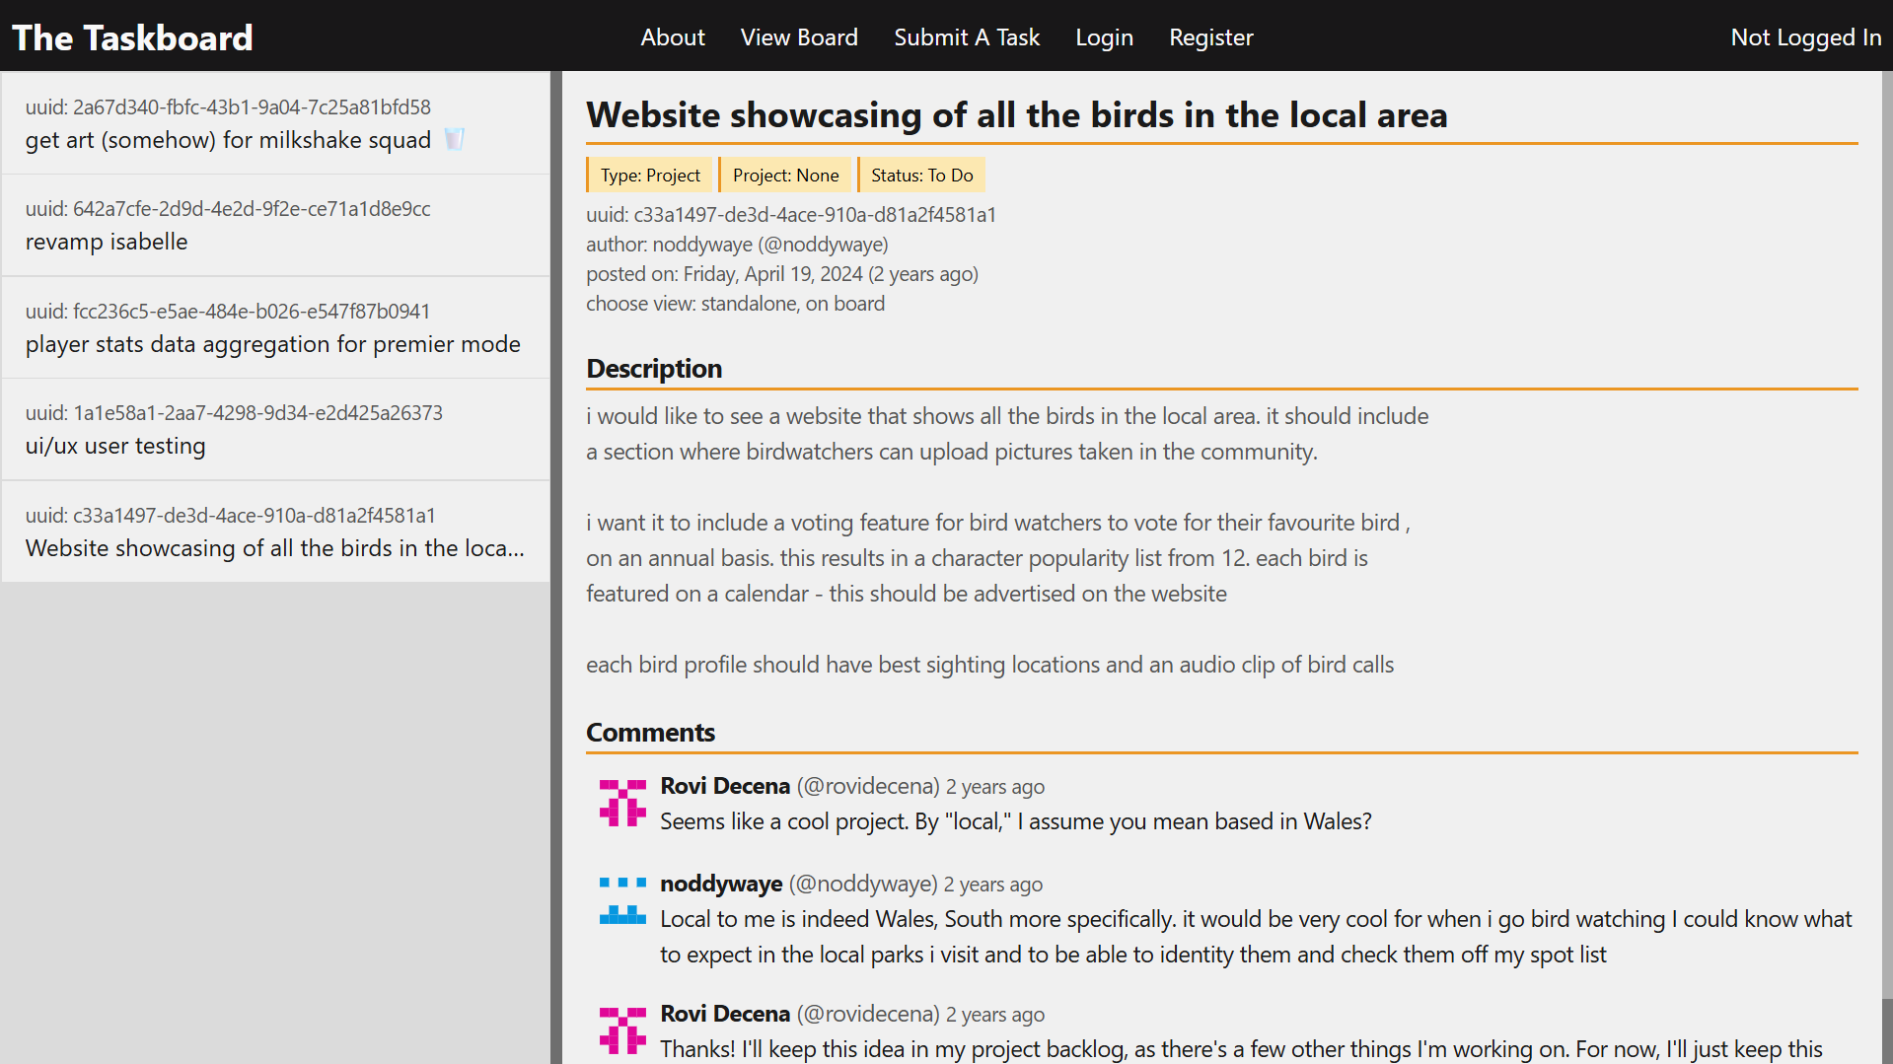Screen dimensions: 1893x1064
Task: Open player stats data aggregation task
Action: [x=272, y=344]
